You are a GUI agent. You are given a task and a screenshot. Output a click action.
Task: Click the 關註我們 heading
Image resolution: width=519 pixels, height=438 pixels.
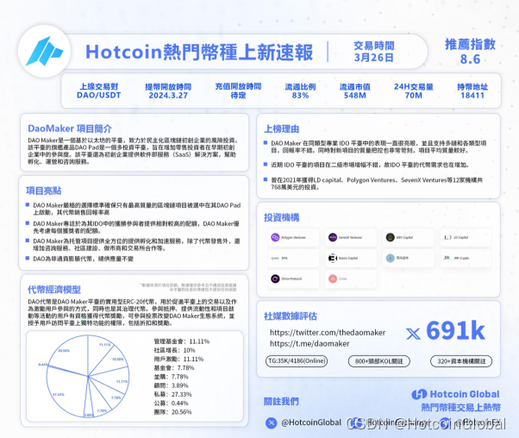(x=281, y=402)
